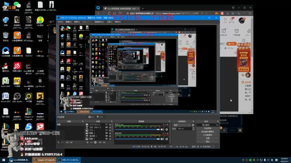Move scene down in Scenes panel
Image resolution: width=291 pixels, height=163 pixels.
[x=71, y=142]
